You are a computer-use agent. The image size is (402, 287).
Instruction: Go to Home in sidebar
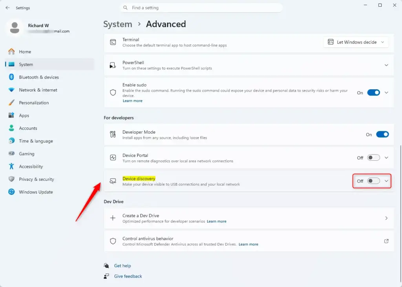pos(49,52)
